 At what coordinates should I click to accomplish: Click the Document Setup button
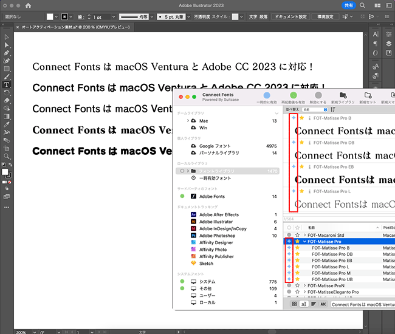point(290,17)
